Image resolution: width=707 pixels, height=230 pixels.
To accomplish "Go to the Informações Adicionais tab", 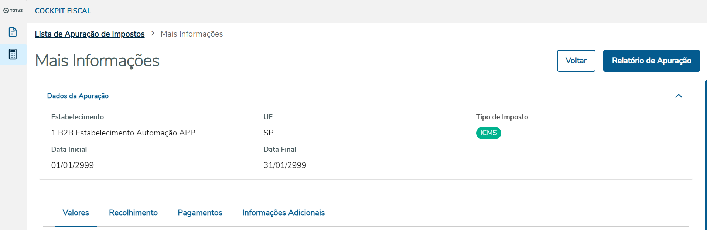I will [x=283, y=213].
